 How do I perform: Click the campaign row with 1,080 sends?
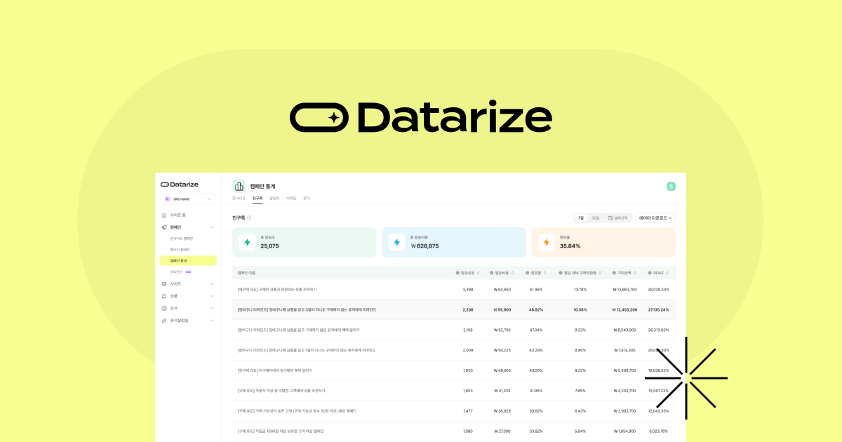coord(454,431)
